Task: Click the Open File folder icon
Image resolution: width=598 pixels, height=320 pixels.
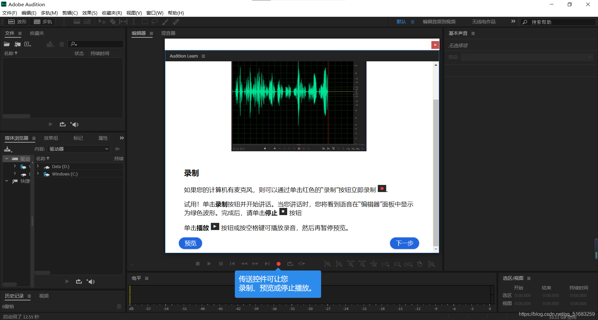Action: pyautogui.click(x=7, y=44)
